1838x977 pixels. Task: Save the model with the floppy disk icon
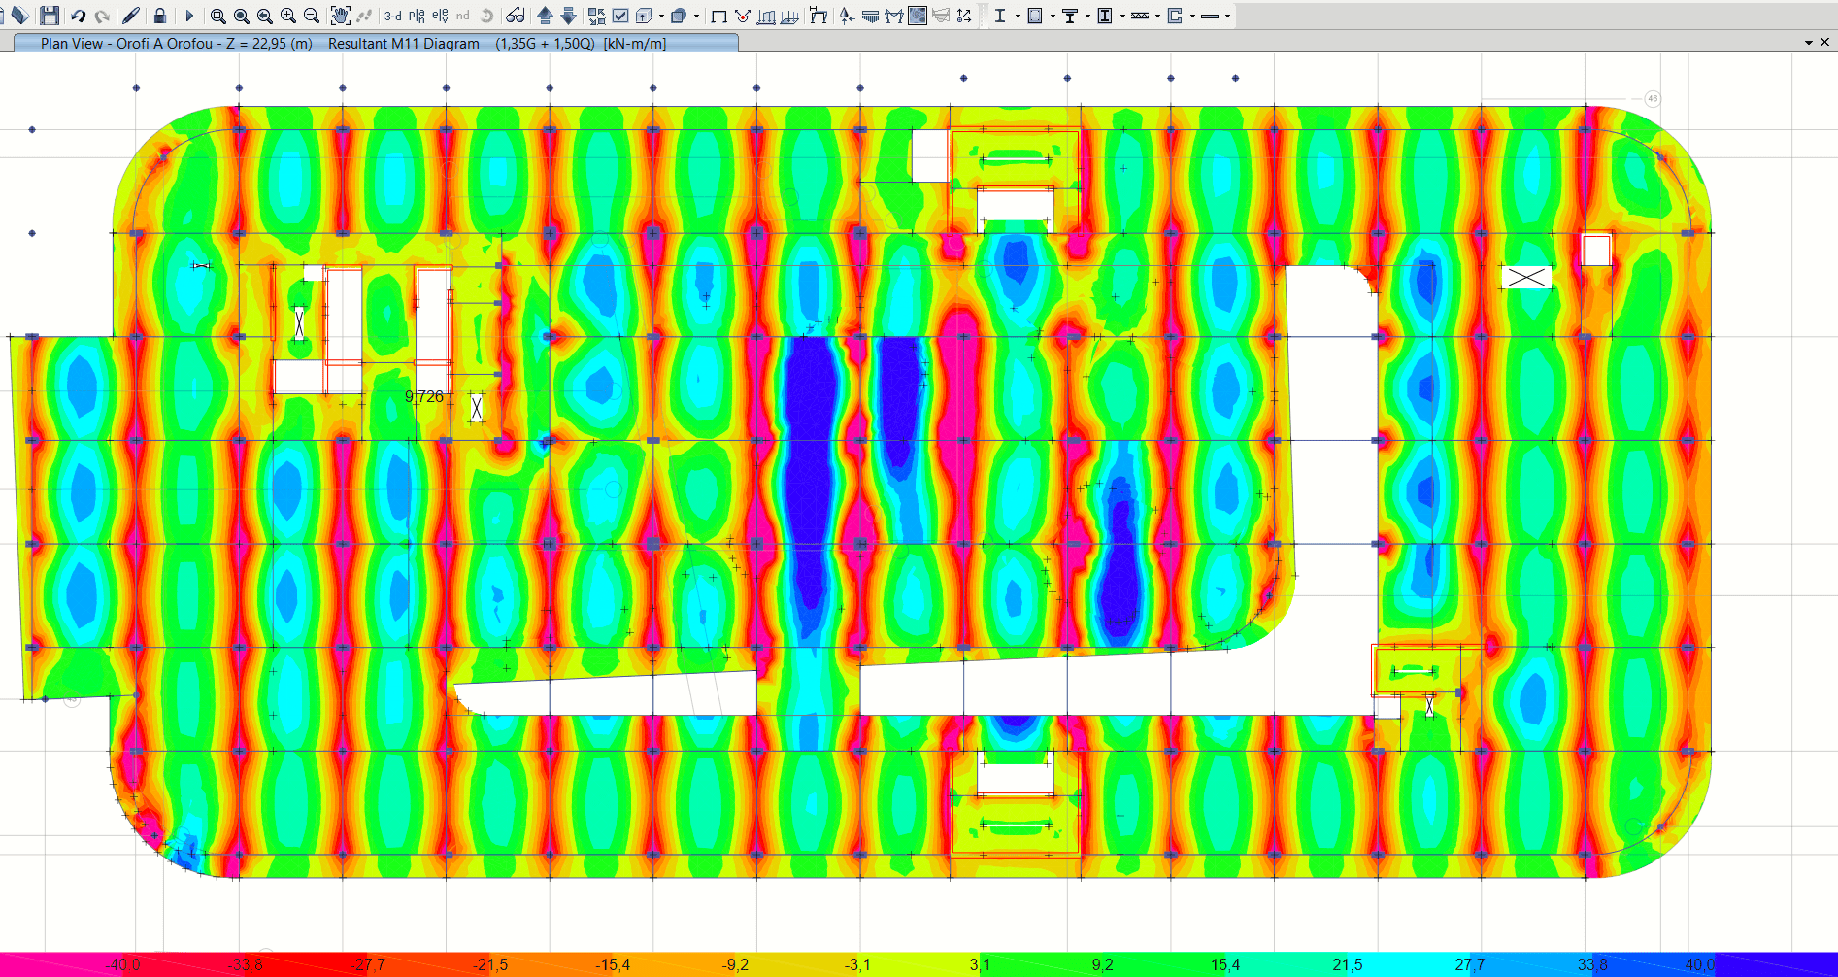coord(50,16)
